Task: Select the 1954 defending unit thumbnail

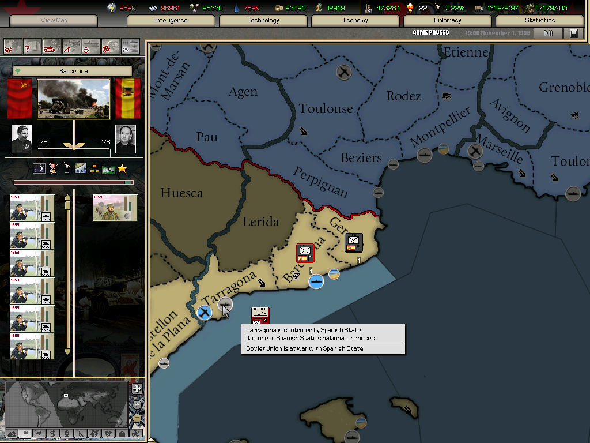Action: 115,208
